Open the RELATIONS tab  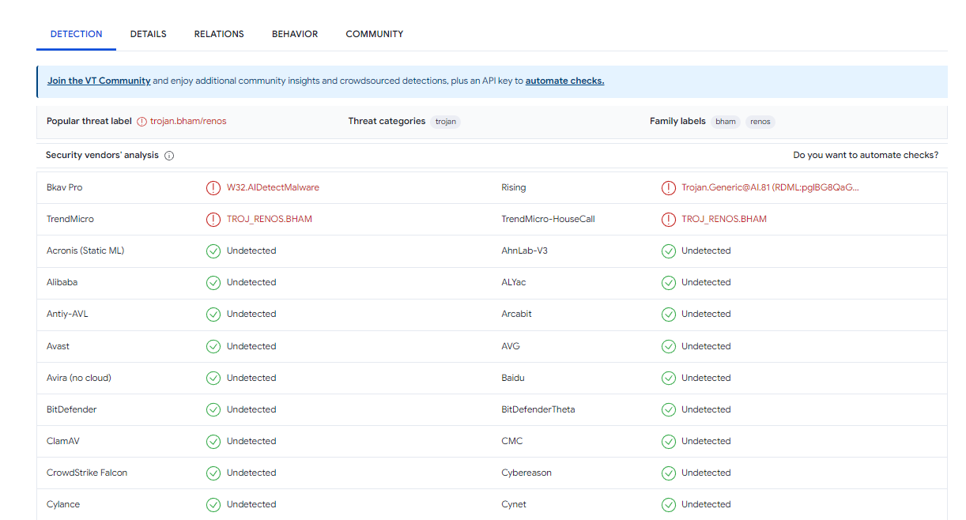coord(219,34)
